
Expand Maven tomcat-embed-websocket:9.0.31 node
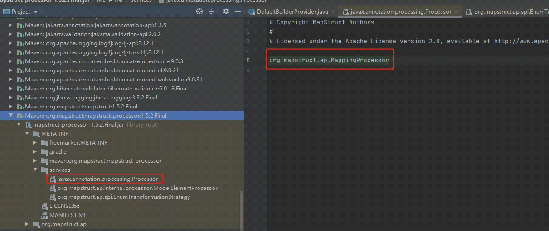pos(10,80)
